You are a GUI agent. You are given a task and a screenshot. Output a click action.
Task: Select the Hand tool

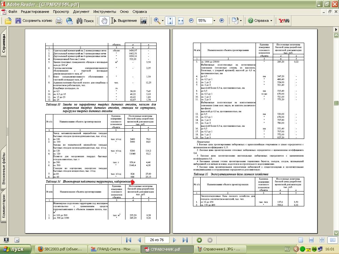(104, 21)
